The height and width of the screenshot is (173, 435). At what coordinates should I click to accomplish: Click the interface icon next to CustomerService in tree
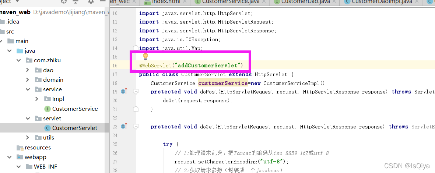(48, 109)
